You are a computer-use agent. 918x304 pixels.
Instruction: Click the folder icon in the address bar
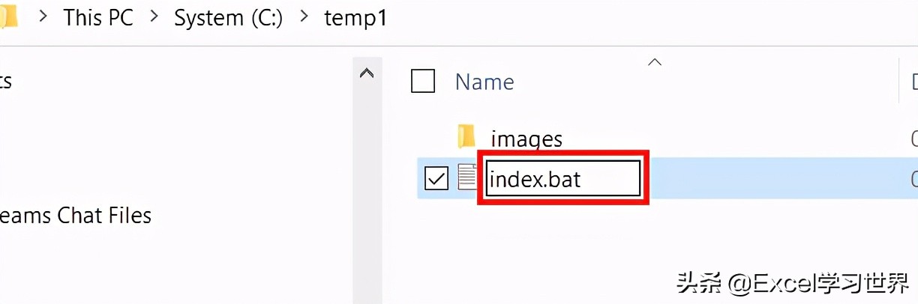9,17
